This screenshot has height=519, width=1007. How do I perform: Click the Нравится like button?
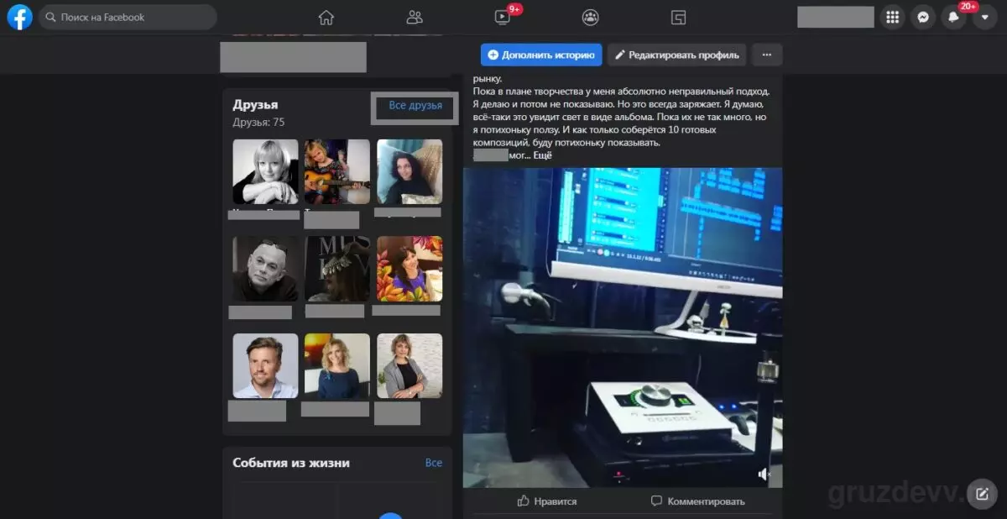547,501
